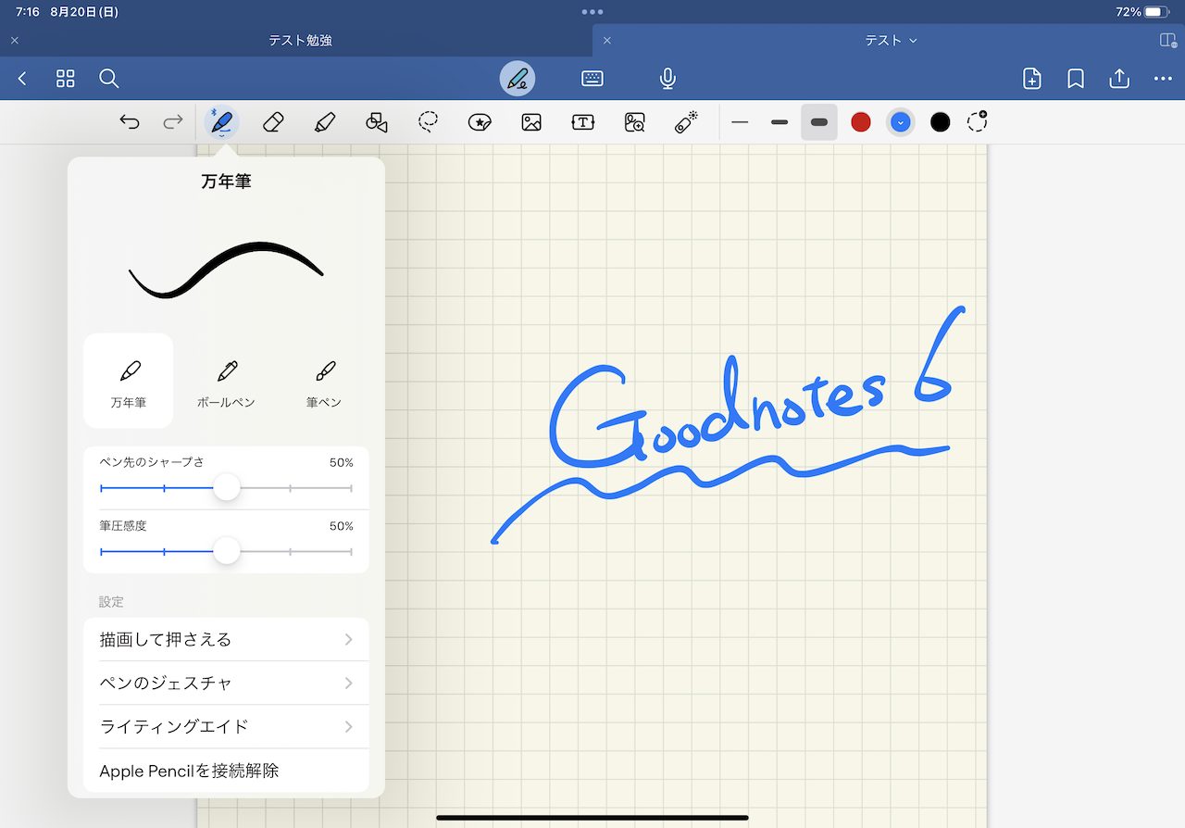This screenshot has width=1185, height=828.
Task: Open the Elements sticker tool
Action: tap(480, 122)
